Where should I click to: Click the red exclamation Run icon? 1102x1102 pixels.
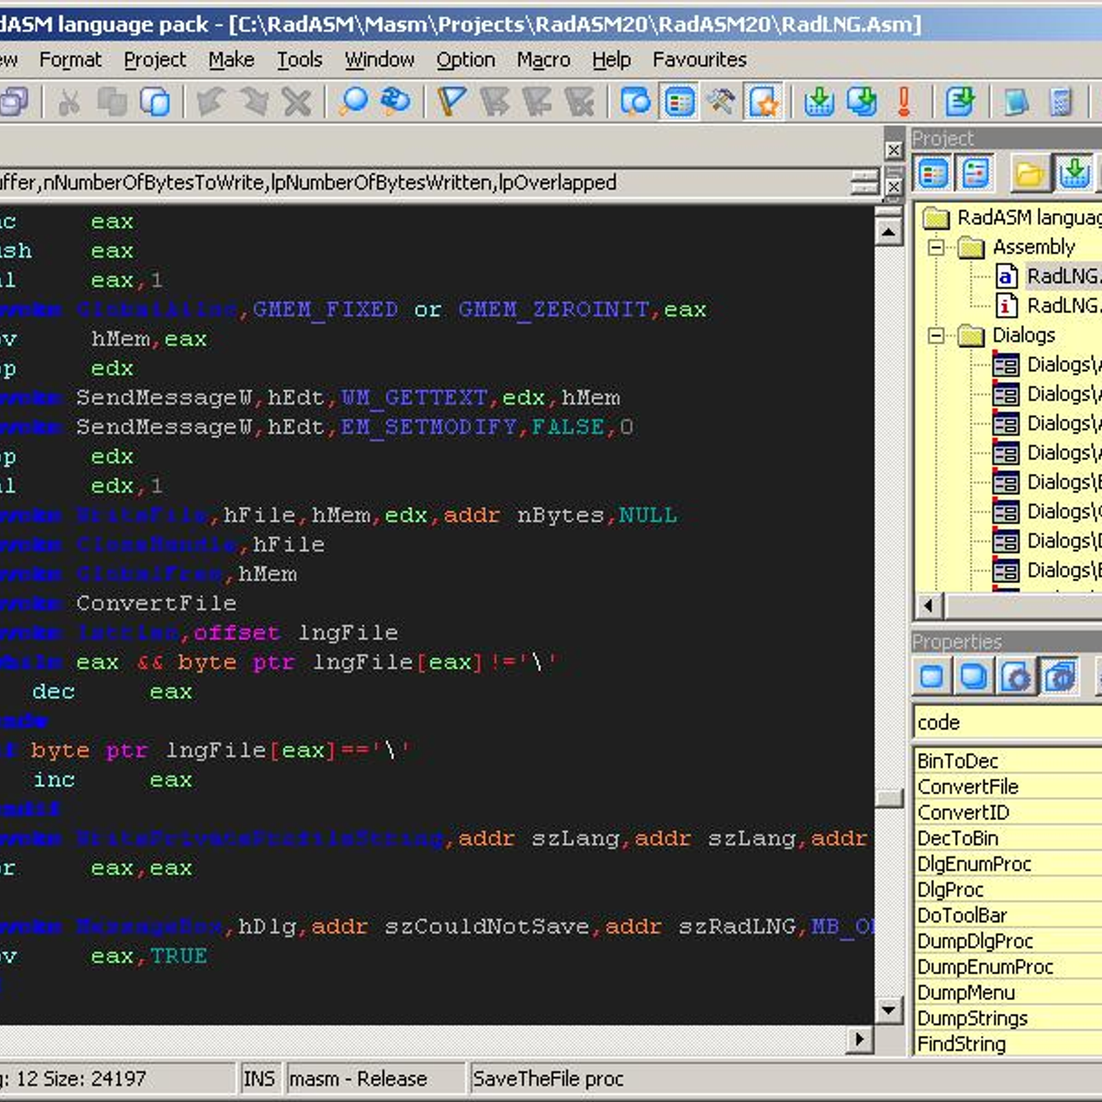click(x=904, y=101)
